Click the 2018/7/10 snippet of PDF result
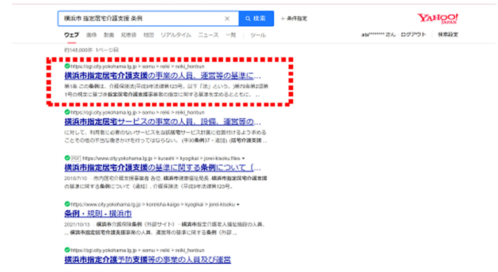 [x=165, y=182]
